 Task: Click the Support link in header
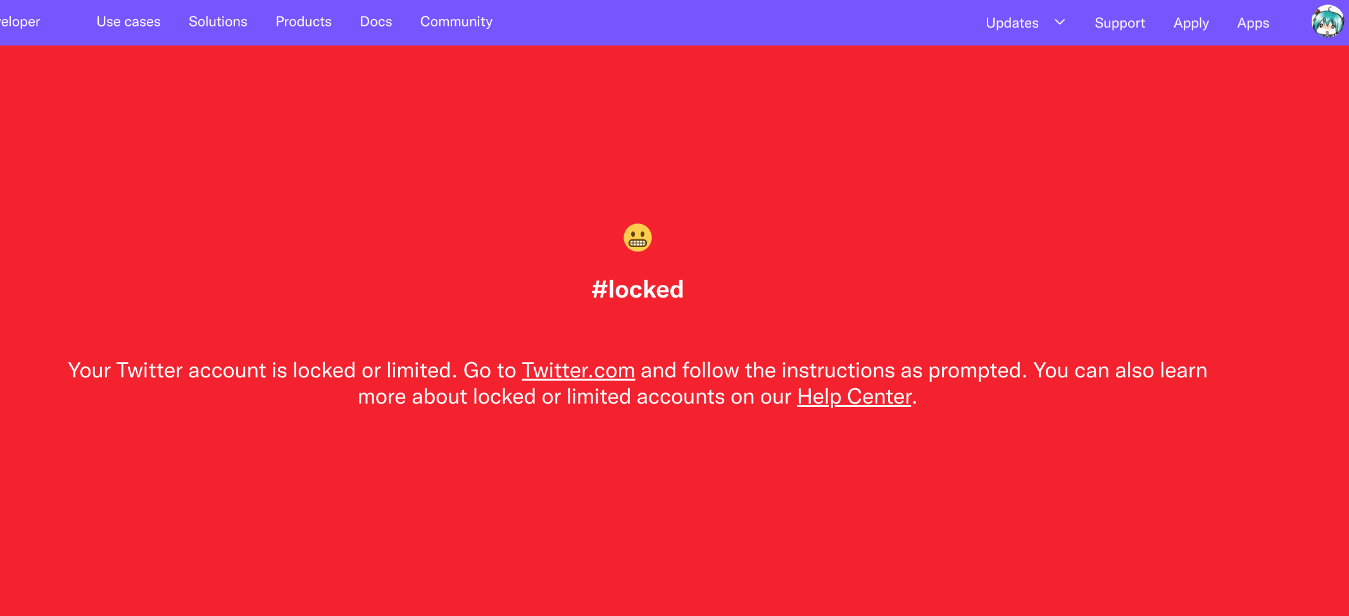point(1119,23)
